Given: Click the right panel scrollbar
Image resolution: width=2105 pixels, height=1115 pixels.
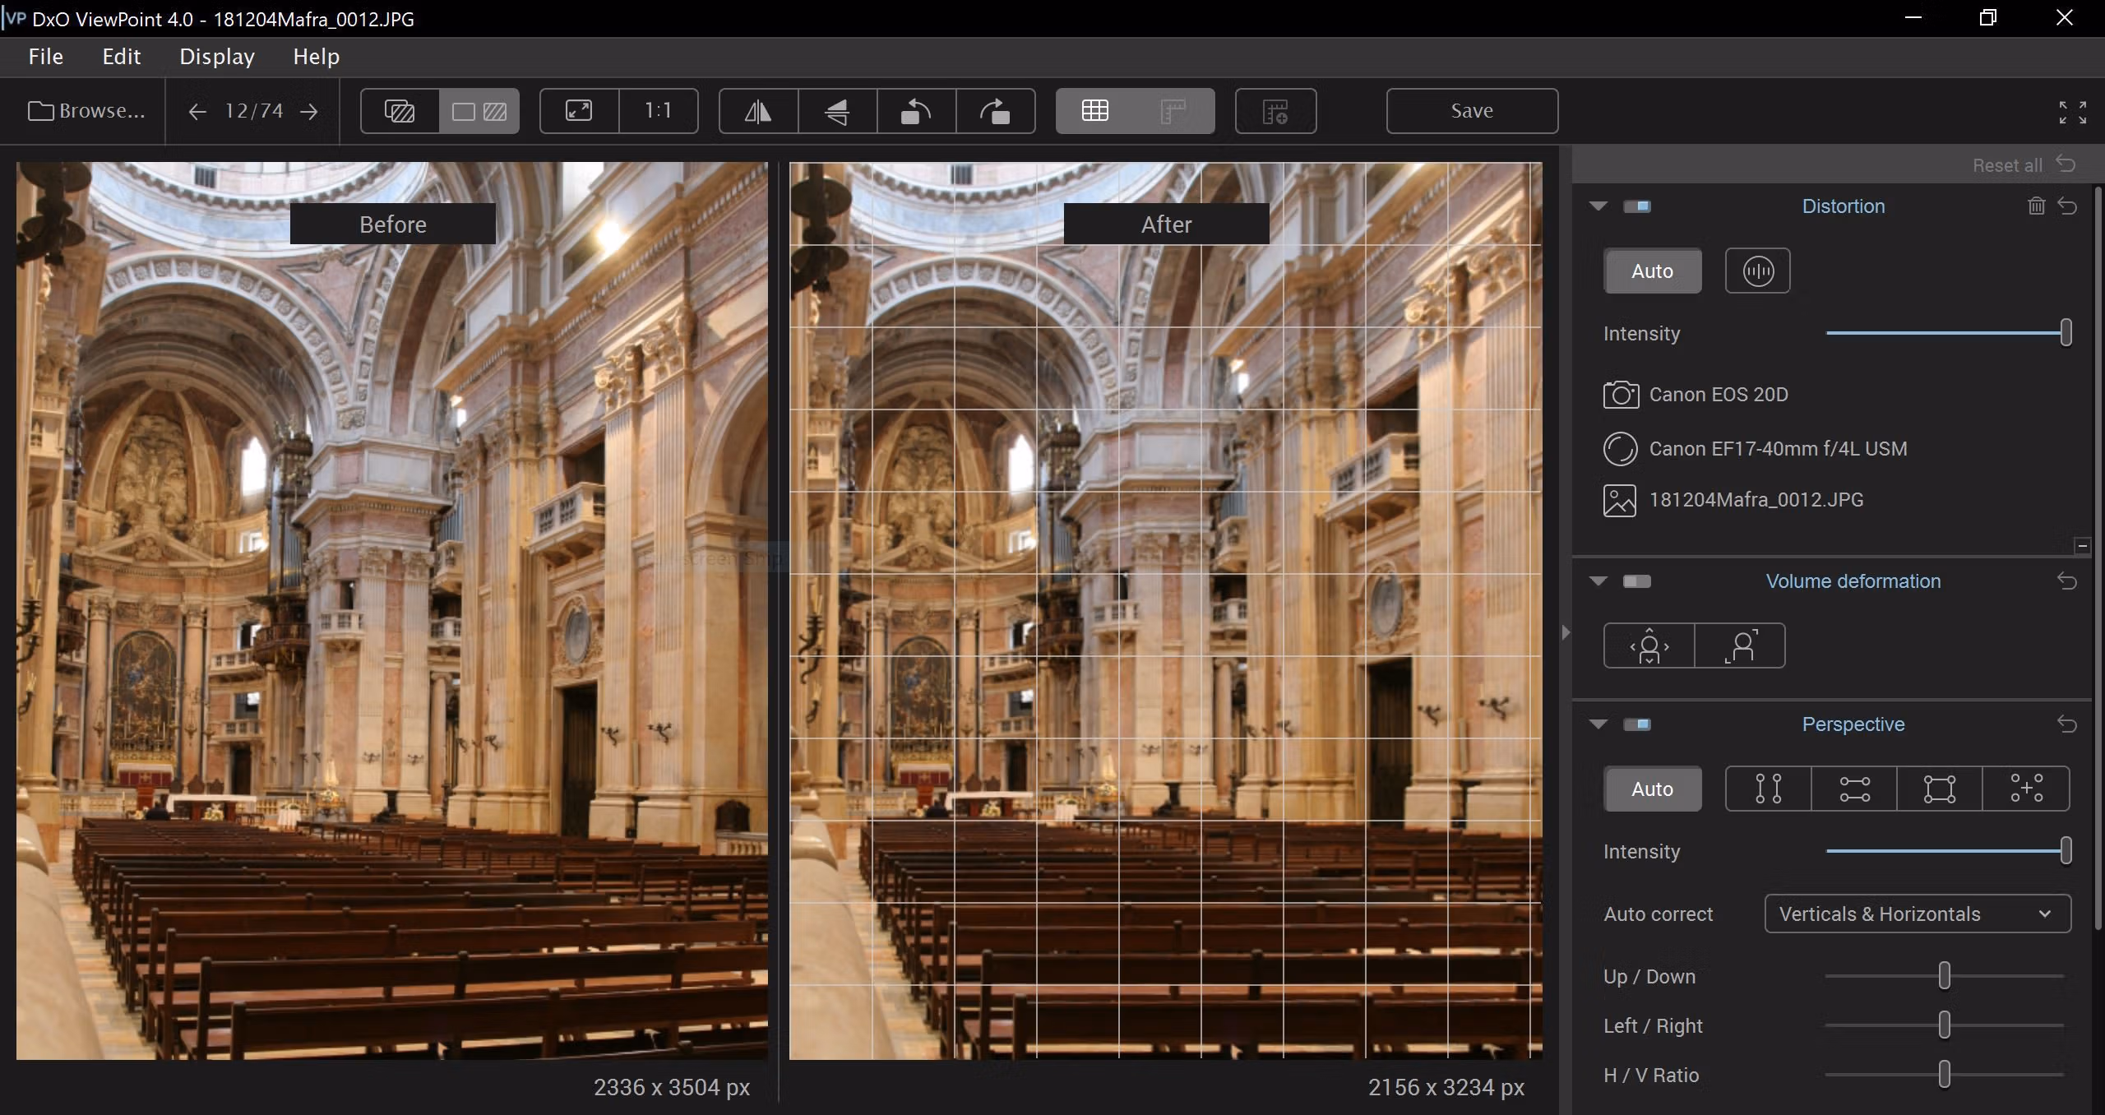Looking at the screenshot, I should coord(2098,559).
